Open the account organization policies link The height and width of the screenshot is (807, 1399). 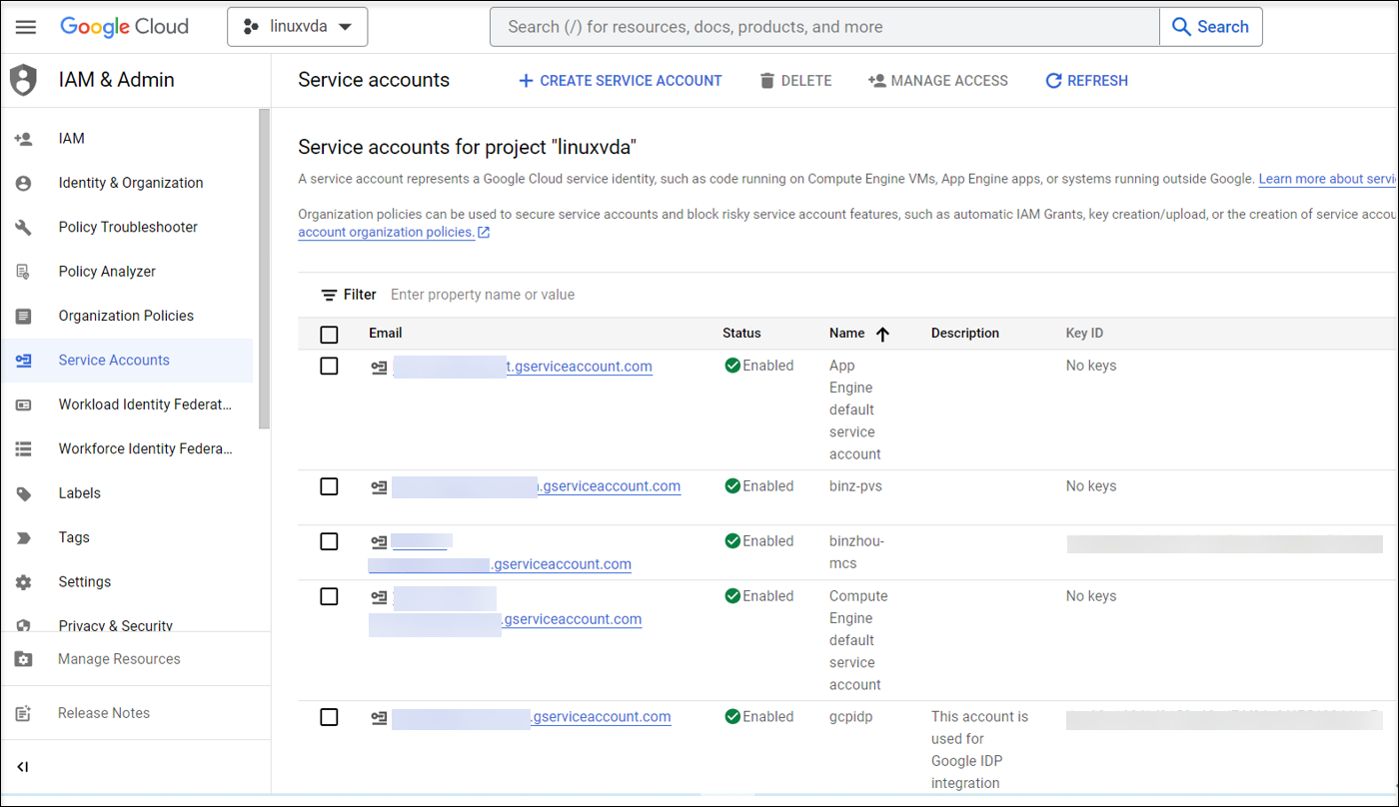tap(387, 231)
